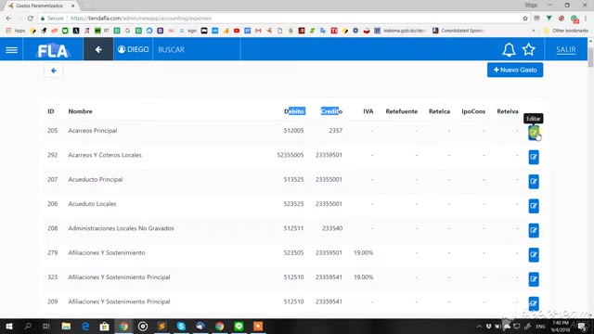Viewport: 594px width, 334px height.
Task: Show hidden system tray icons
Action: tap(479, 326)
